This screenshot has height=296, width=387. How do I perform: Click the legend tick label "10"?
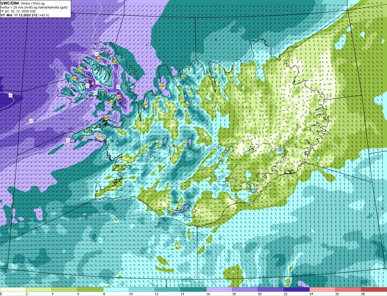pos(130,294)
